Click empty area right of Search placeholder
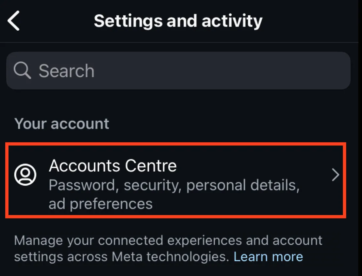362x276 pixels. (229, 70)
